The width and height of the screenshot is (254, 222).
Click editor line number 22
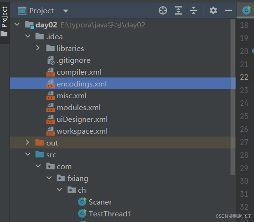[244, 77]
